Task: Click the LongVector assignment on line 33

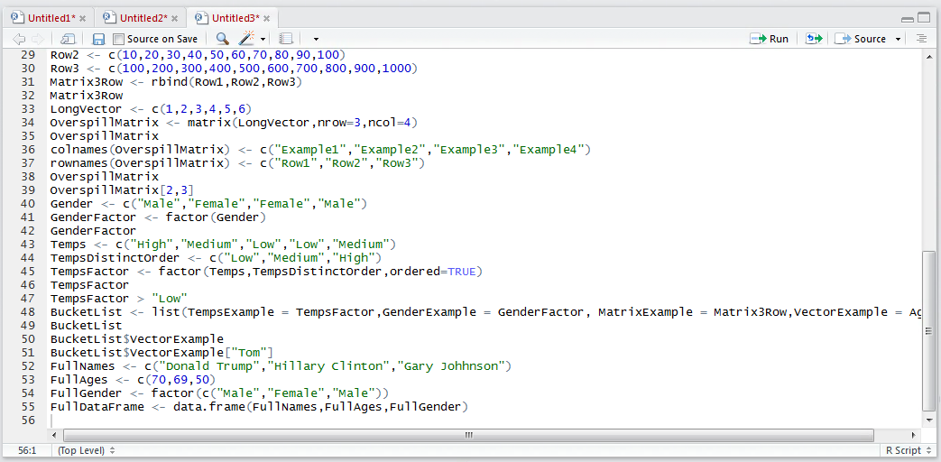Action: point(150,108)
